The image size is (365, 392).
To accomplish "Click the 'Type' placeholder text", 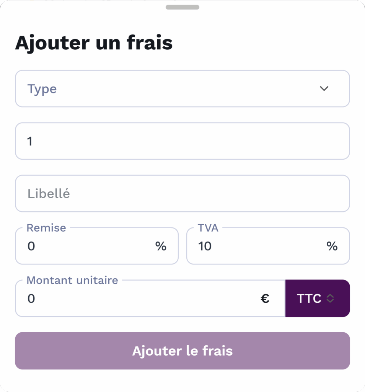I will pyautogui.click(x=42, y=89).
